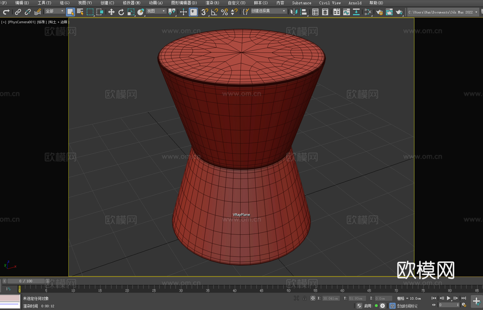The height and width of the screenshot is (310, 483).
Task: Click the Y coordinate field
Action: (357, 298)
